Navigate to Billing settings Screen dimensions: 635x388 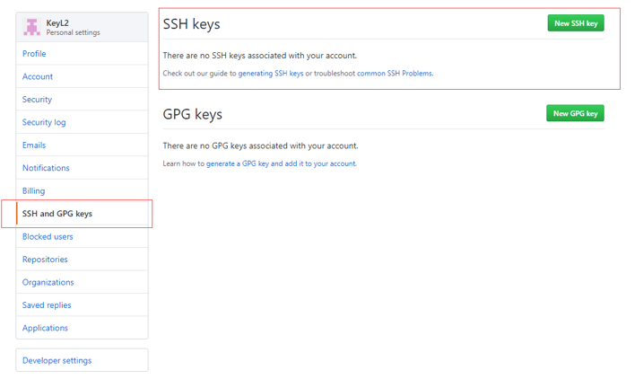[34, 191]
